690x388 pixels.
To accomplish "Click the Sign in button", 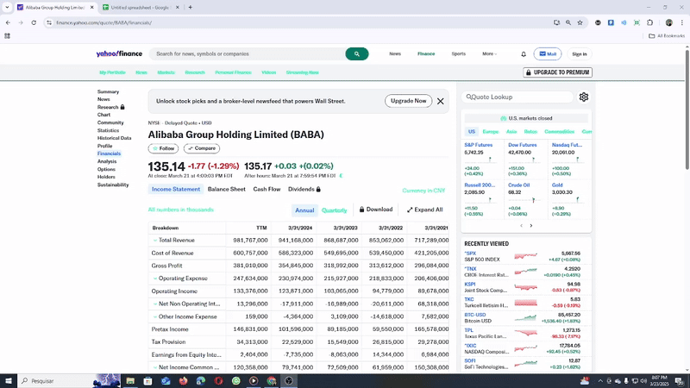I will coord(579,53).
